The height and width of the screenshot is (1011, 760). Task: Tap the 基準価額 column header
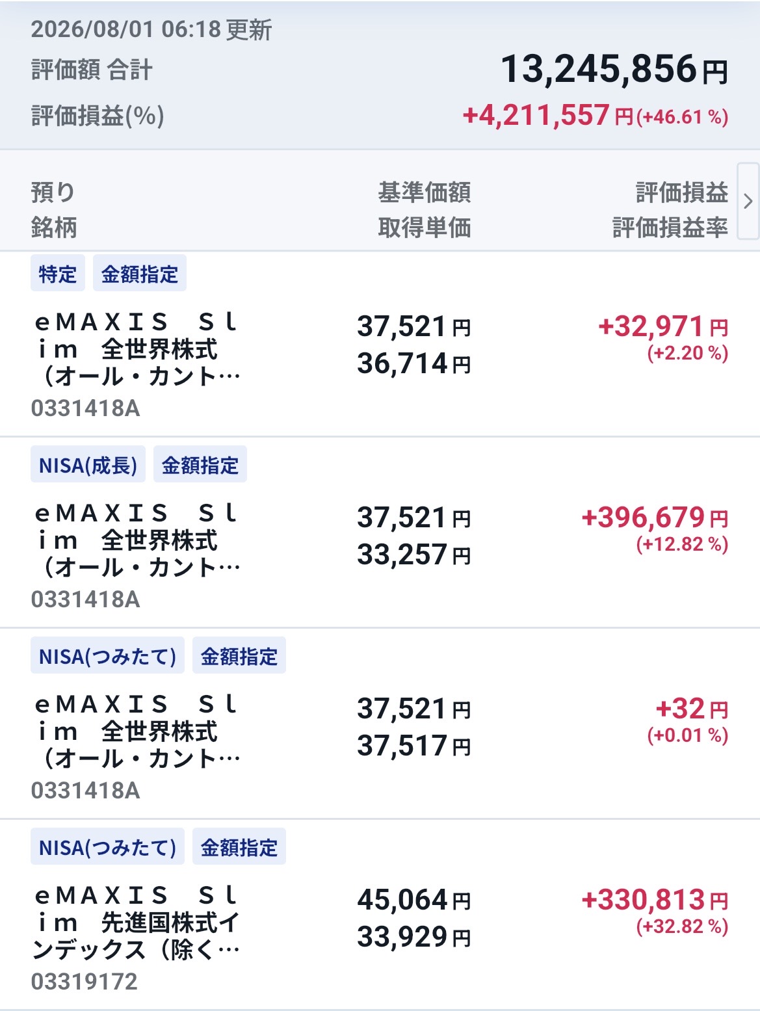click(x=425, y=192)
